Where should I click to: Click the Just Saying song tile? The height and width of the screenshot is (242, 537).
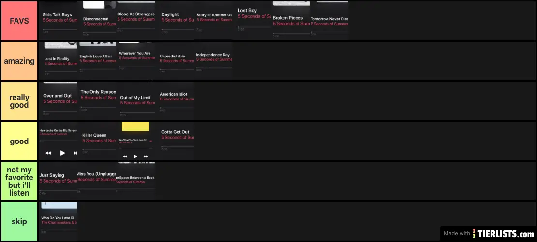pos(58,181)
